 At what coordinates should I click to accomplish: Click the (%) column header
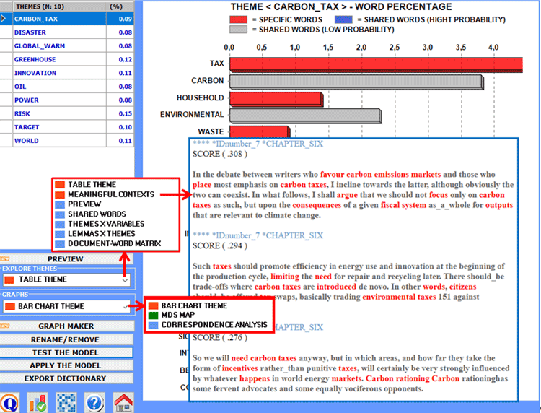[x=120, y=6]
